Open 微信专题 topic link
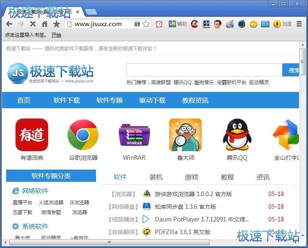Image resolution: width=308 pixels, height=248 pixels. pos(51,212)
